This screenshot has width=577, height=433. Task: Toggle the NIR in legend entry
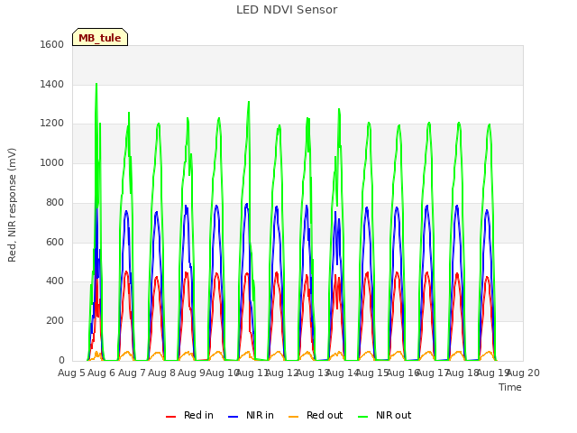pos(251,415)
